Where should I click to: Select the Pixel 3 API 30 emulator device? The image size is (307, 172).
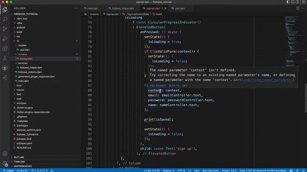[263, 171]
